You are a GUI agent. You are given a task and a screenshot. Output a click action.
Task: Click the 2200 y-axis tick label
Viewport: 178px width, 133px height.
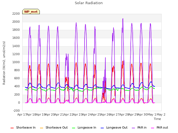pyautogui.click(x=16, y=14)
